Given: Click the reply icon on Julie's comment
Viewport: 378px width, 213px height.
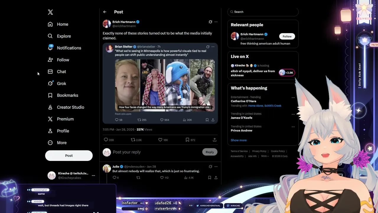Looking at the screenshot, I should (115, 177).
